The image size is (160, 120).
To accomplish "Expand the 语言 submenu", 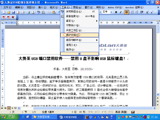I will 79,21.
